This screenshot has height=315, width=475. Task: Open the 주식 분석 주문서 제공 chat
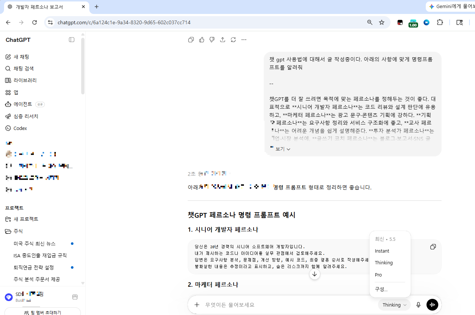click(x=37, y=279)
